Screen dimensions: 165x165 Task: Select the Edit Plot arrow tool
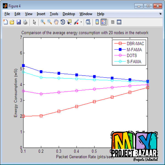coord(34,22)
